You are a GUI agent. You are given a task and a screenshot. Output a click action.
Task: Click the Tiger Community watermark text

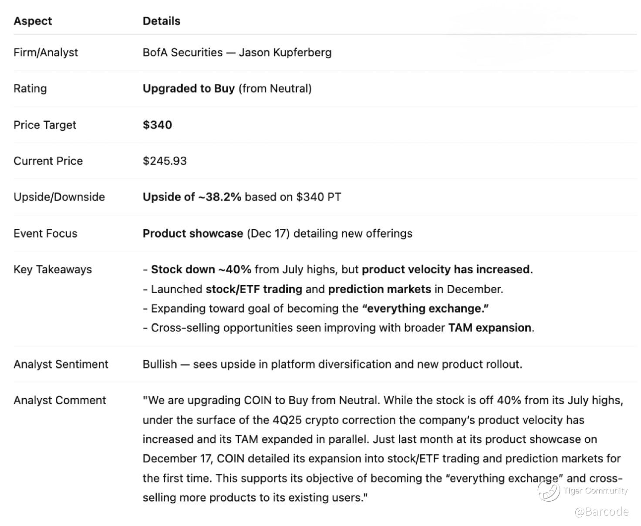point(595,491)
